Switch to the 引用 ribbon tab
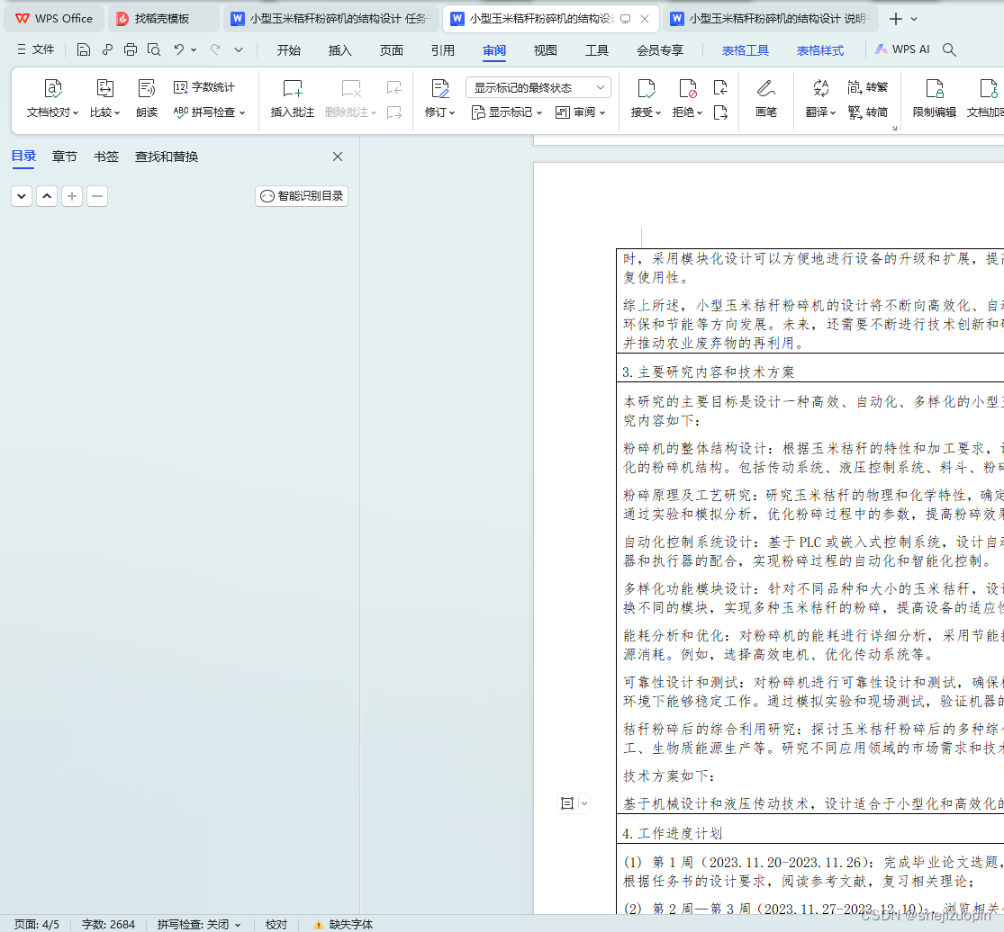The image size is (1004, 932). point(442,50)
